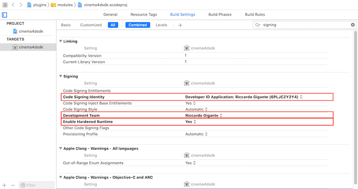This screenshot has height=189, width=358.
Task: Go back with the left chevron arrow
Action: pyautogui.click(x=13, y=4)
